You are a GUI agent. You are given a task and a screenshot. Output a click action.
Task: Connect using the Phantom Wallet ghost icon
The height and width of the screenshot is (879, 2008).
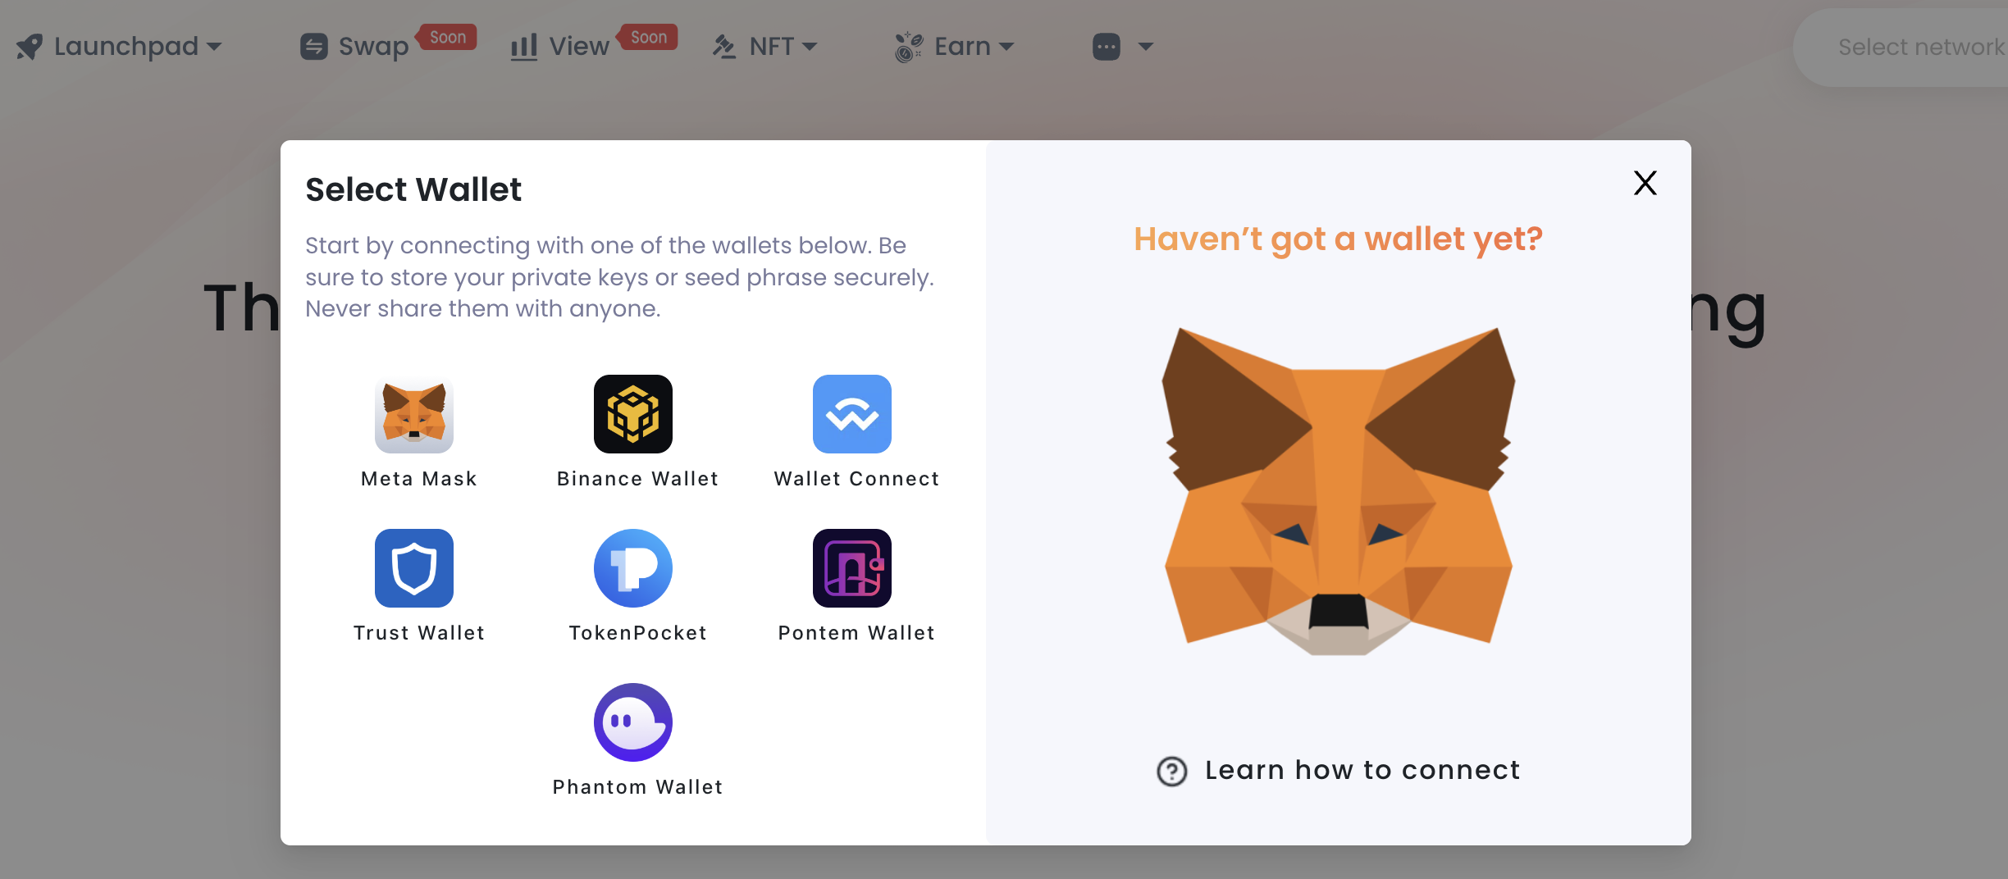(632, 722)
